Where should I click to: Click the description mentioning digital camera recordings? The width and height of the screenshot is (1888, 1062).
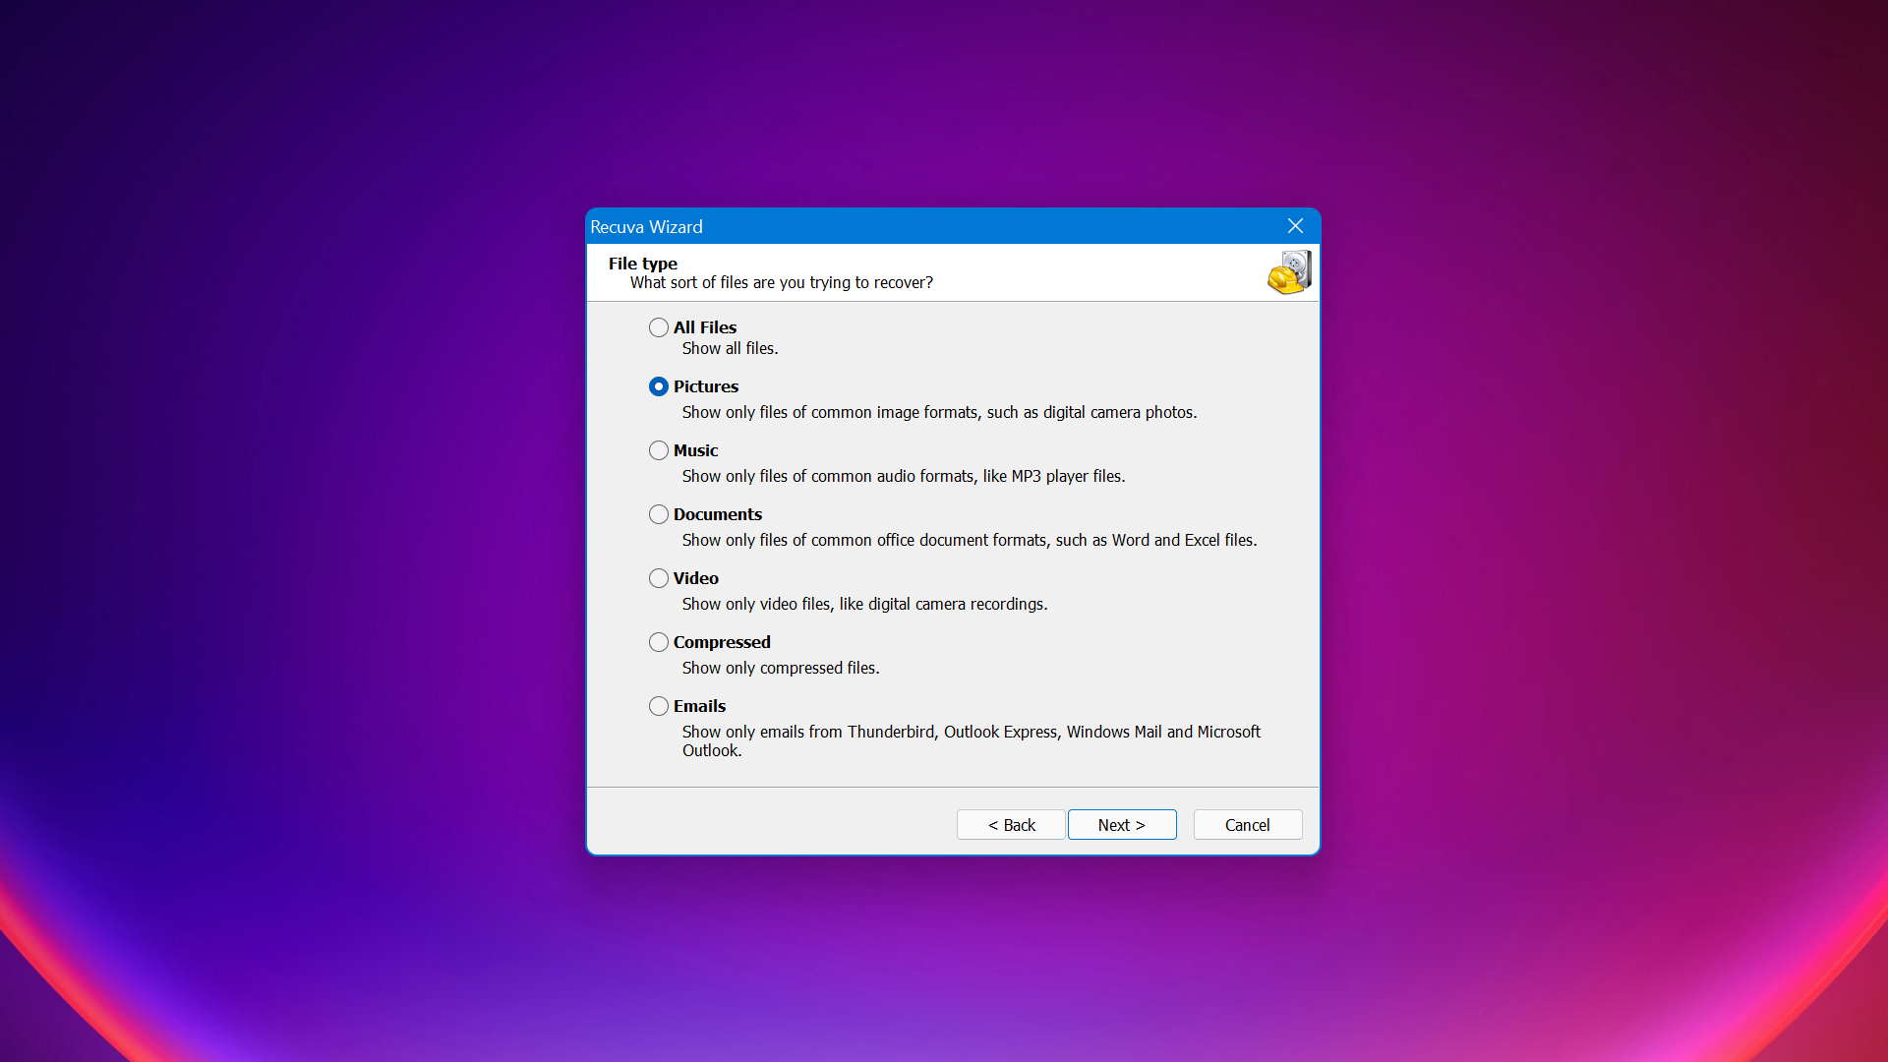tap(864, 604)
